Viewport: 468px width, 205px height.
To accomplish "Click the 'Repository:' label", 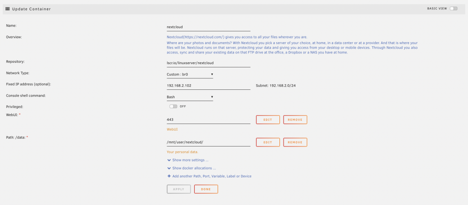I will pyautogui.click(x=15, y=62).
